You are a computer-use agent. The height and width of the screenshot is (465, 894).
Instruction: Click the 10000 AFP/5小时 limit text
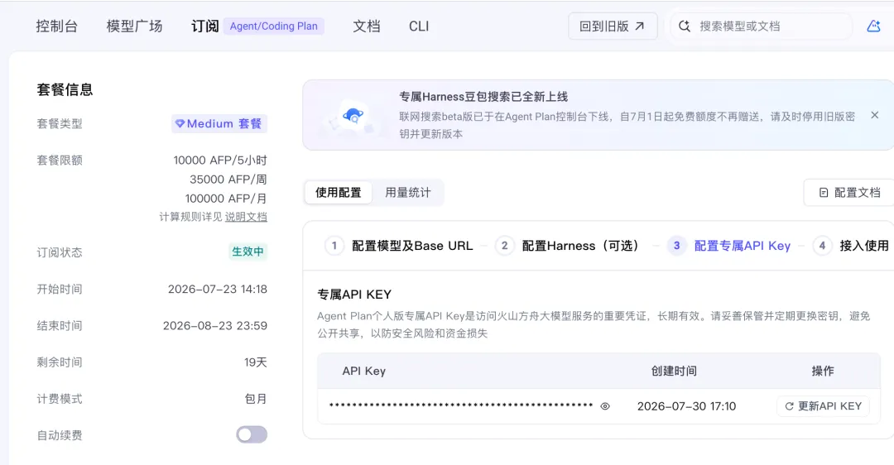coord(220,161)
